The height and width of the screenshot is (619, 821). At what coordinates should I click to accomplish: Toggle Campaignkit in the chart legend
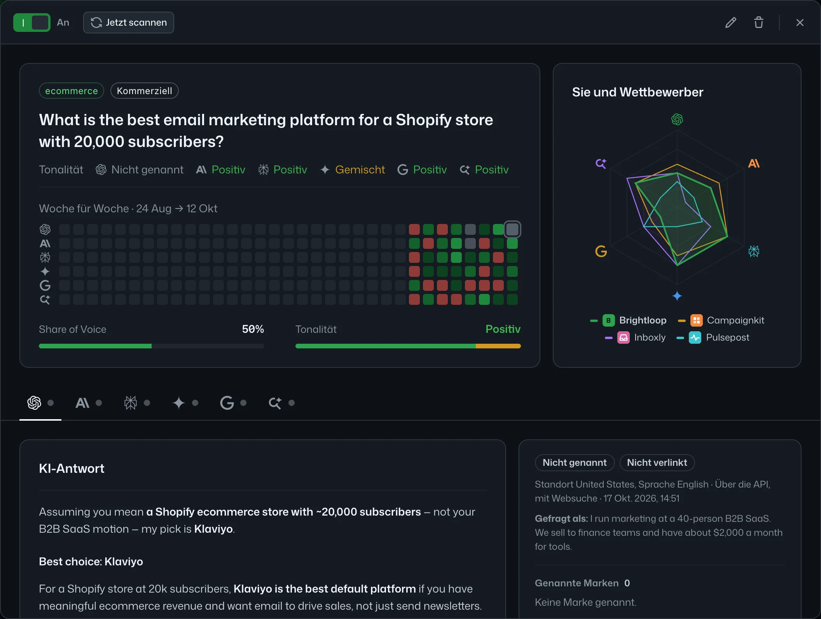(x=721, y=320)
